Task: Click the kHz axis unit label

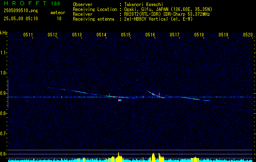Action: click(4, 33)
